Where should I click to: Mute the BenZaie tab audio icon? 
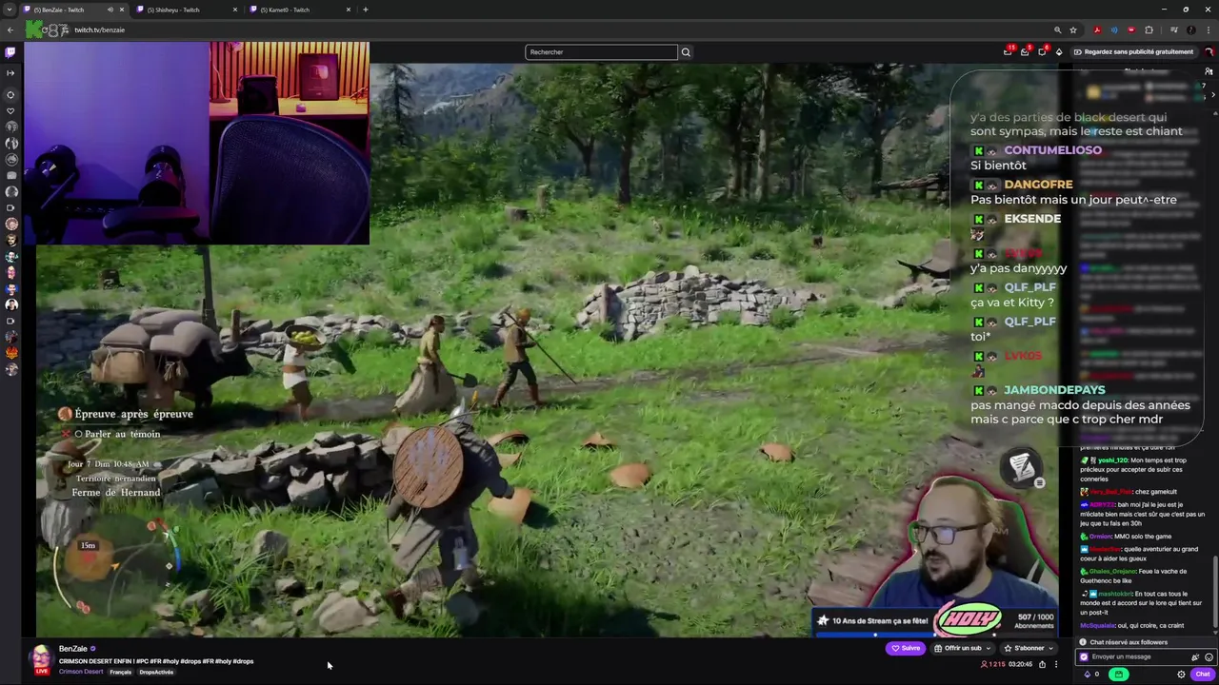click(x=110, y=10)
